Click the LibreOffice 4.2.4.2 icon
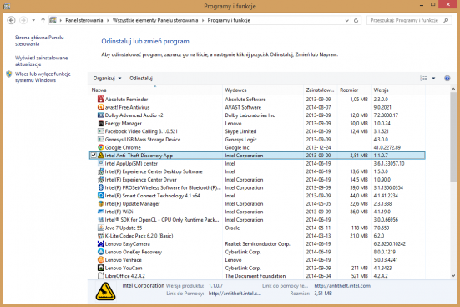The height and width of the screenshot is (307, 460). pos(101,276)
